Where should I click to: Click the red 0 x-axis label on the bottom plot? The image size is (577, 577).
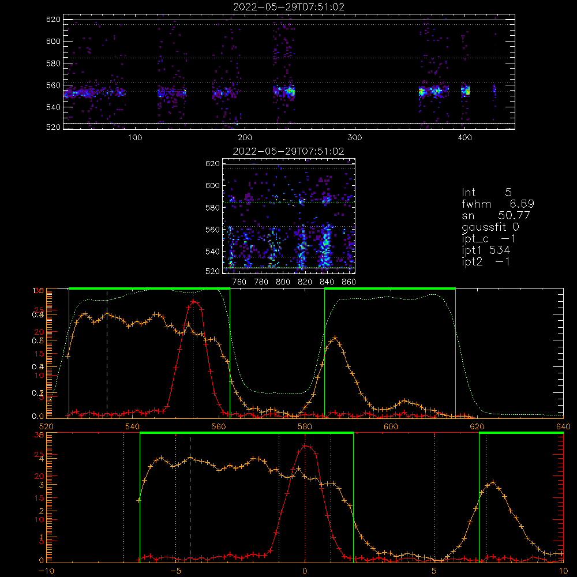(x=305, y=571)
